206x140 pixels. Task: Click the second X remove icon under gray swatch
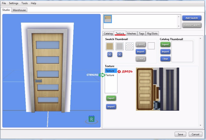(x=119, y=54)
